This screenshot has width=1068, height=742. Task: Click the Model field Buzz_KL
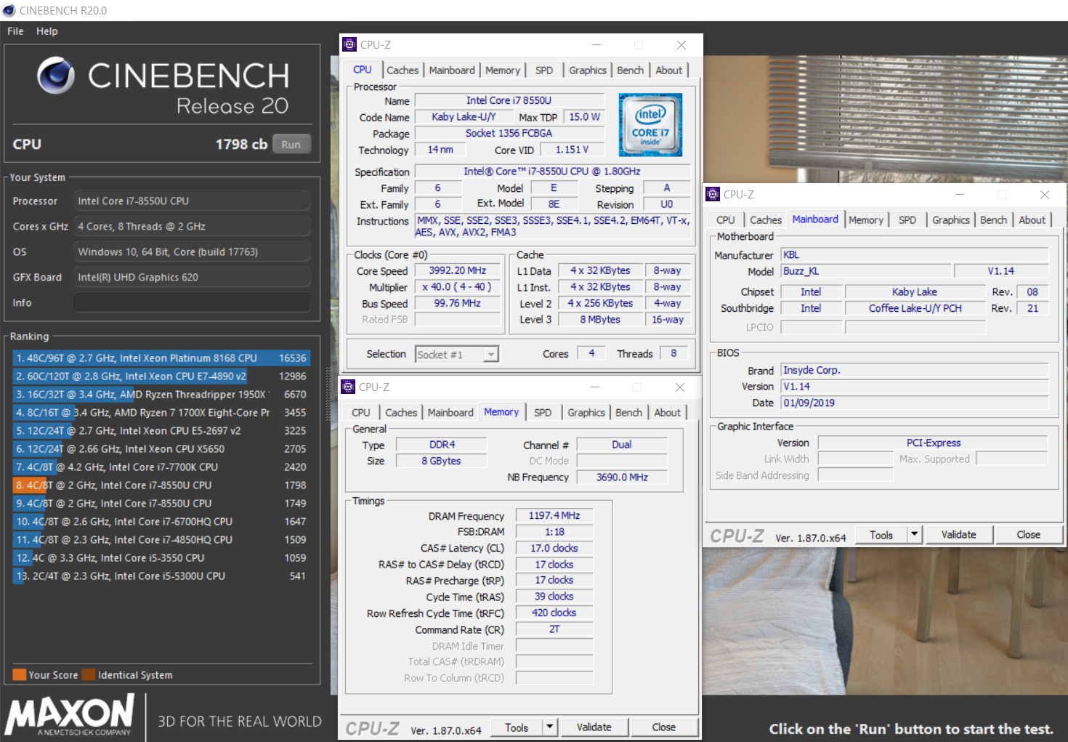[x=866, y=271]
